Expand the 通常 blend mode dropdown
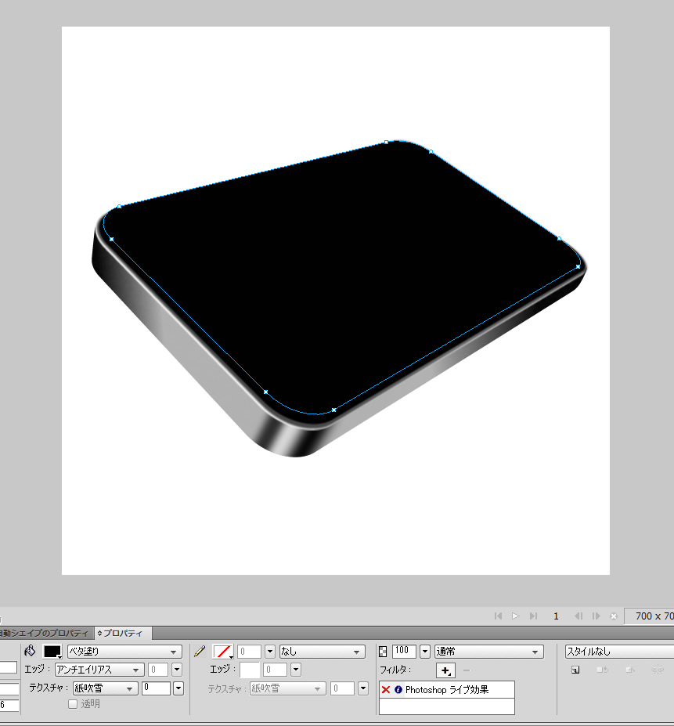Image resolution: width=674 pixels, height=726 pixels. click(488, 652)
